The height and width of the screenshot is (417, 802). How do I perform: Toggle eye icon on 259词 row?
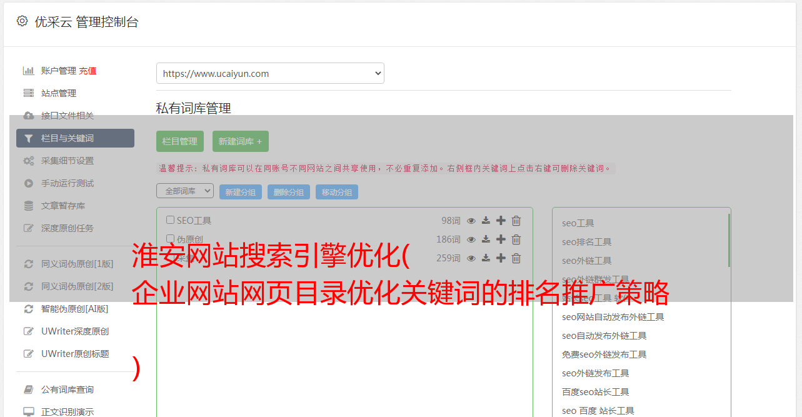[471, 258]
